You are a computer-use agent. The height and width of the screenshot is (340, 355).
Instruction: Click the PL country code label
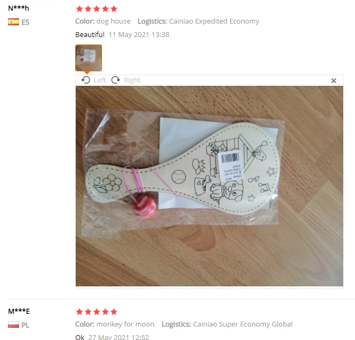[25, 325]
